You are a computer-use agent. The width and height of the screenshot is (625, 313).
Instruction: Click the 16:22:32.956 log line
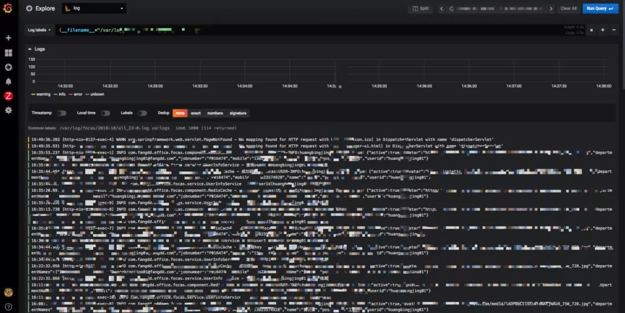(x=321, y=269)
